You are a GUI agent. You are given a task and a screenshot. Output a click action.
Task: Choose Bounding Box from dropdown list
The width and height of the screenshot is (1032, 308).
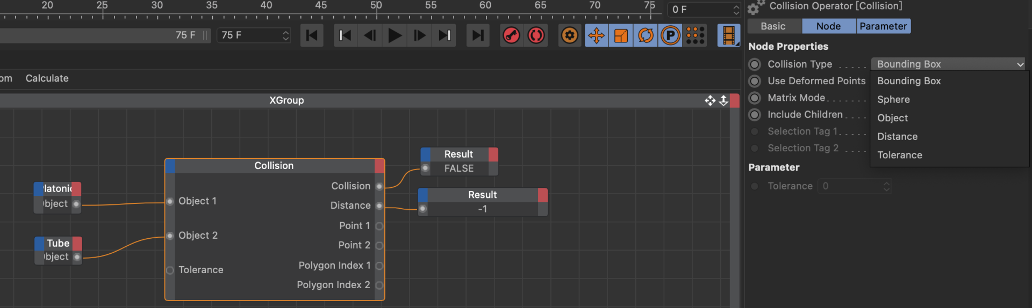click(x=949, y=81)
